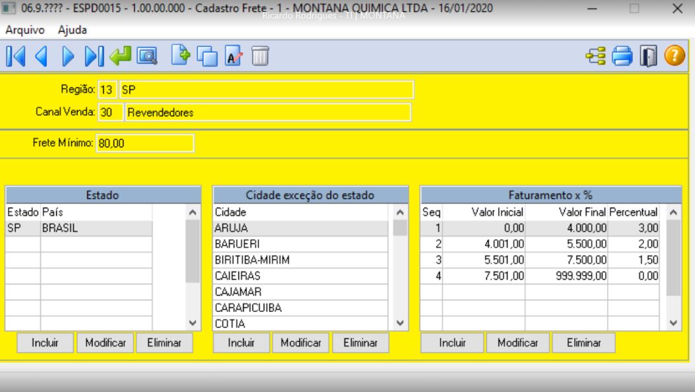Click Incluir under Cidade exceção table
This screenshot has width=695, height=392.
(x=241, y=343)
